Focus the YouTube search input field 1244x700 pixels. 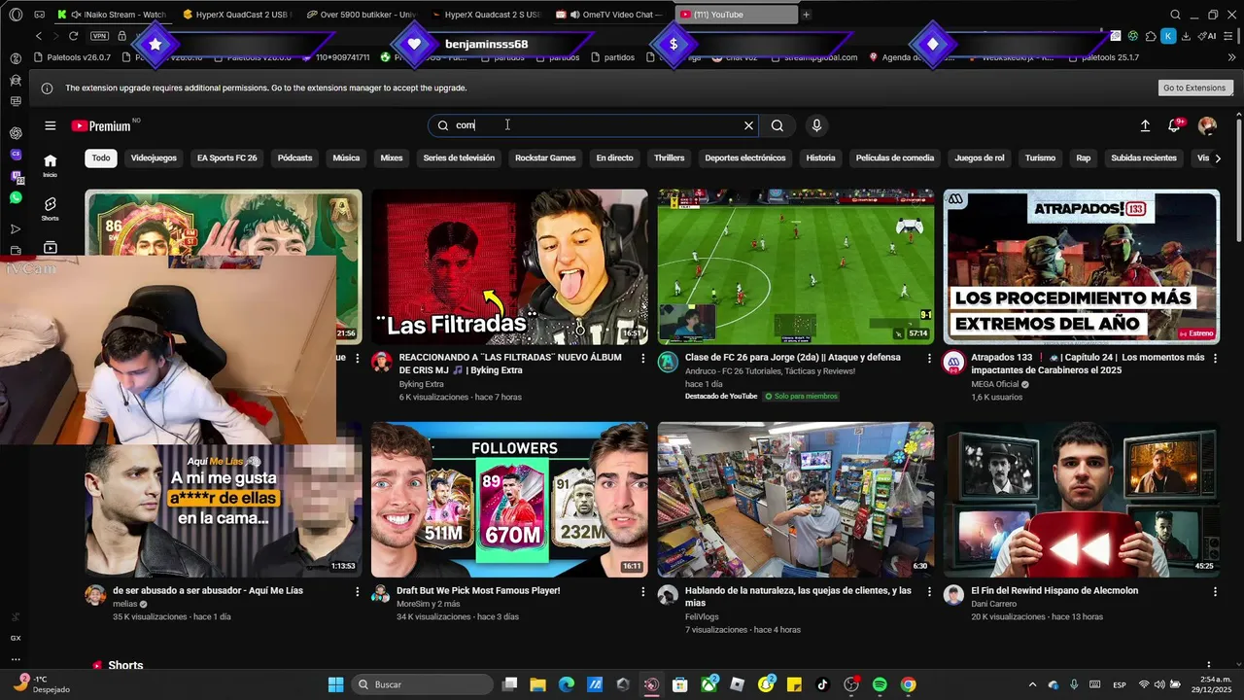(x=593, y=125)
